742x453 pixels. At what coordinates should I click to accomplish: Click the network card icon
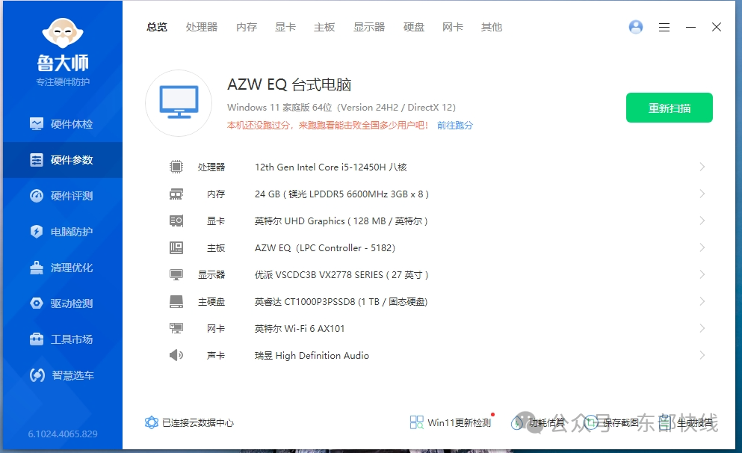176,328
